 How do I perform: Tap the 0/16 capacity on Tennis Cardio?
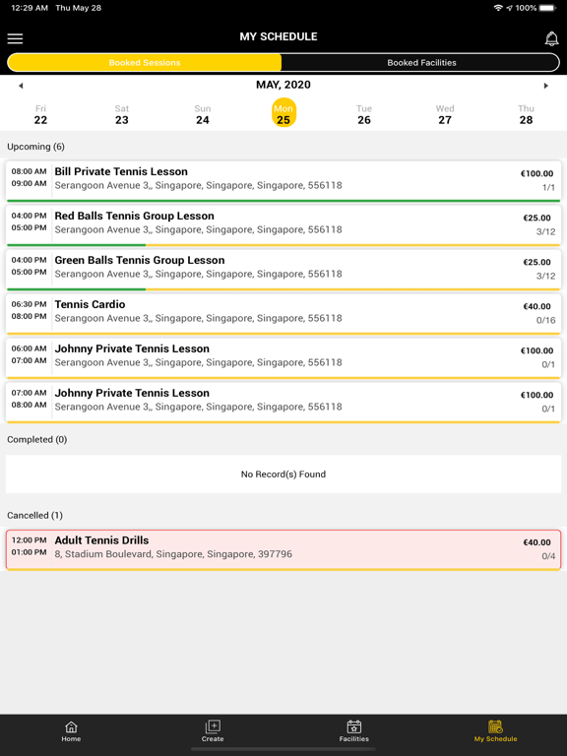[x=545, y=320]
